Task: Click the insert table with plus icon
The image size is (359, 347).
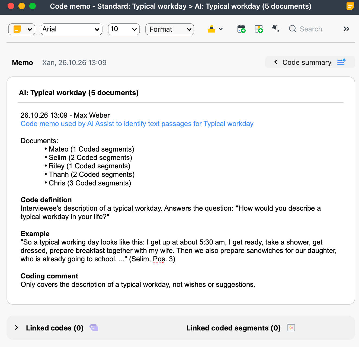Action: coord(259,29)
